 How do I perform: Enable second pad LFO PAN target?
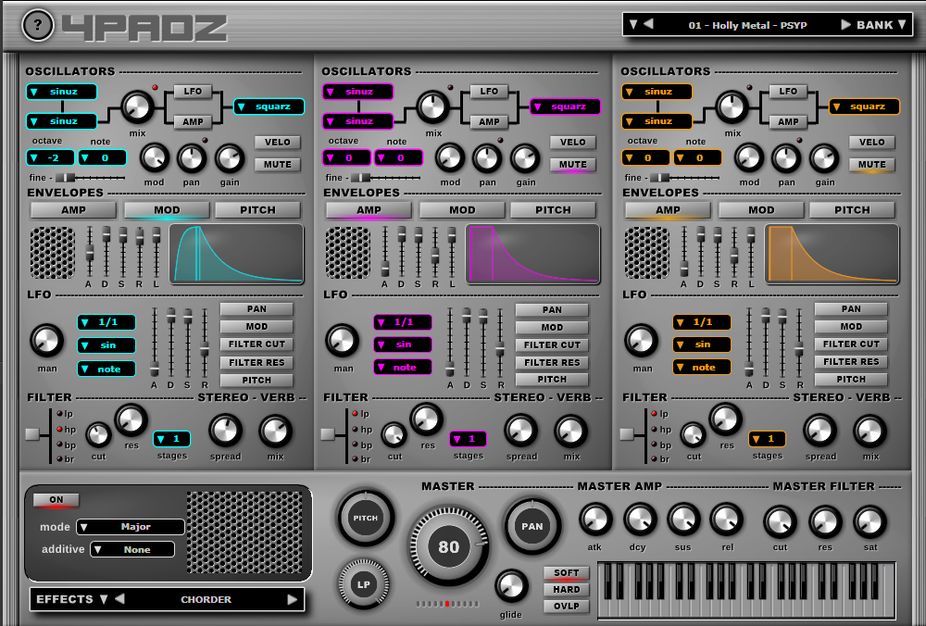coord(552,309)
